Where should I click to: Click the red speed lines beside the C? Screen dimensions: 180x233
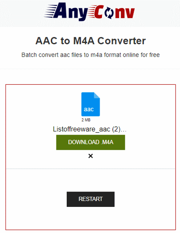92,12
